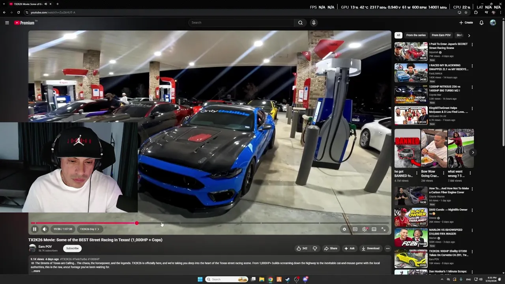This screenshot has height=284, width=505.
Task: Reload the browser page
Action: pyautogui.click(x=18, y=12)
